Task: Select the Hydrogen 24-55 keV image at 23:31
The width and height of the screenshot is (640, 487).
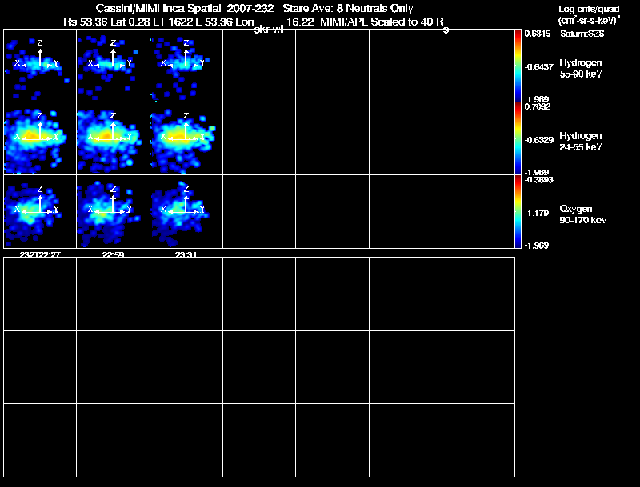Action: pos(186,138)
